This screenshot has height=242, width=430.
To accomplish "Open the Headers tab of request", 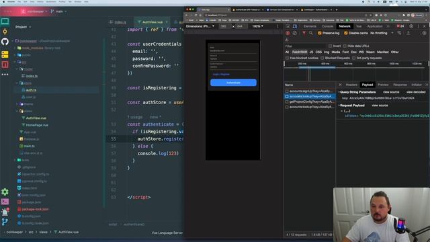I will [351, 85].
